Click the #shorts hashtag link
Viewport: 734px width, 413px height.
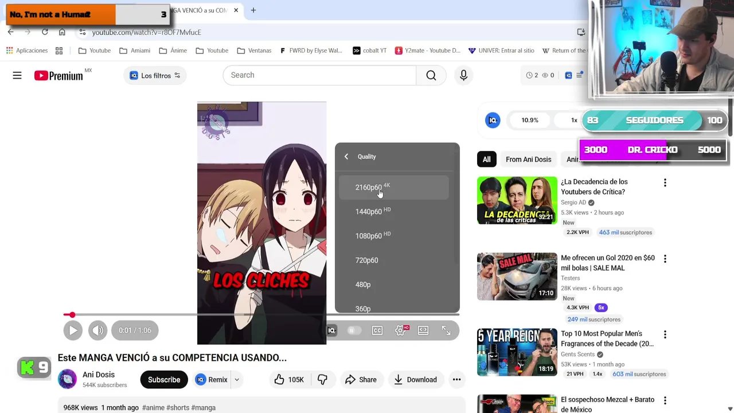[178, 408]
